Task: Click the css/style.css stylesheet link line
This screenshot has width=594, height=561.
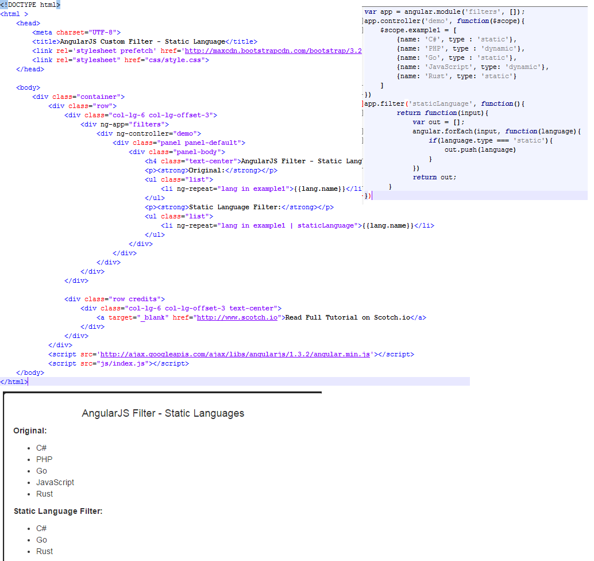Action: pos(121,60)
